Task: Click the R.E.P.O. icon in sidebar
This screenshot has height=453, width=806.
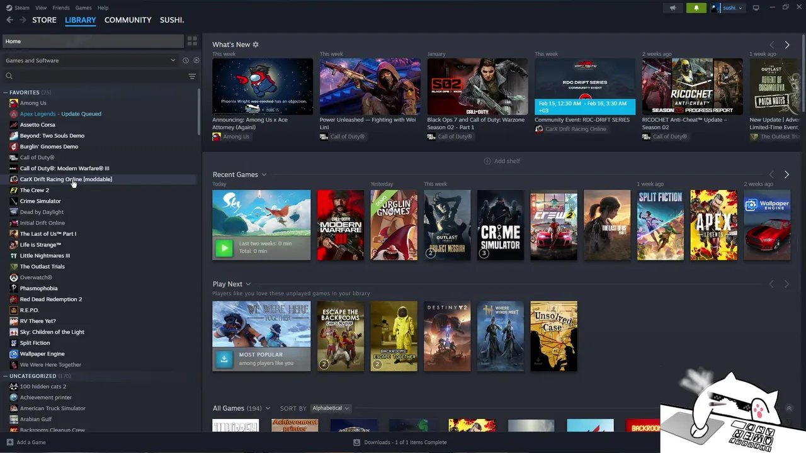Action: (14, 310)
